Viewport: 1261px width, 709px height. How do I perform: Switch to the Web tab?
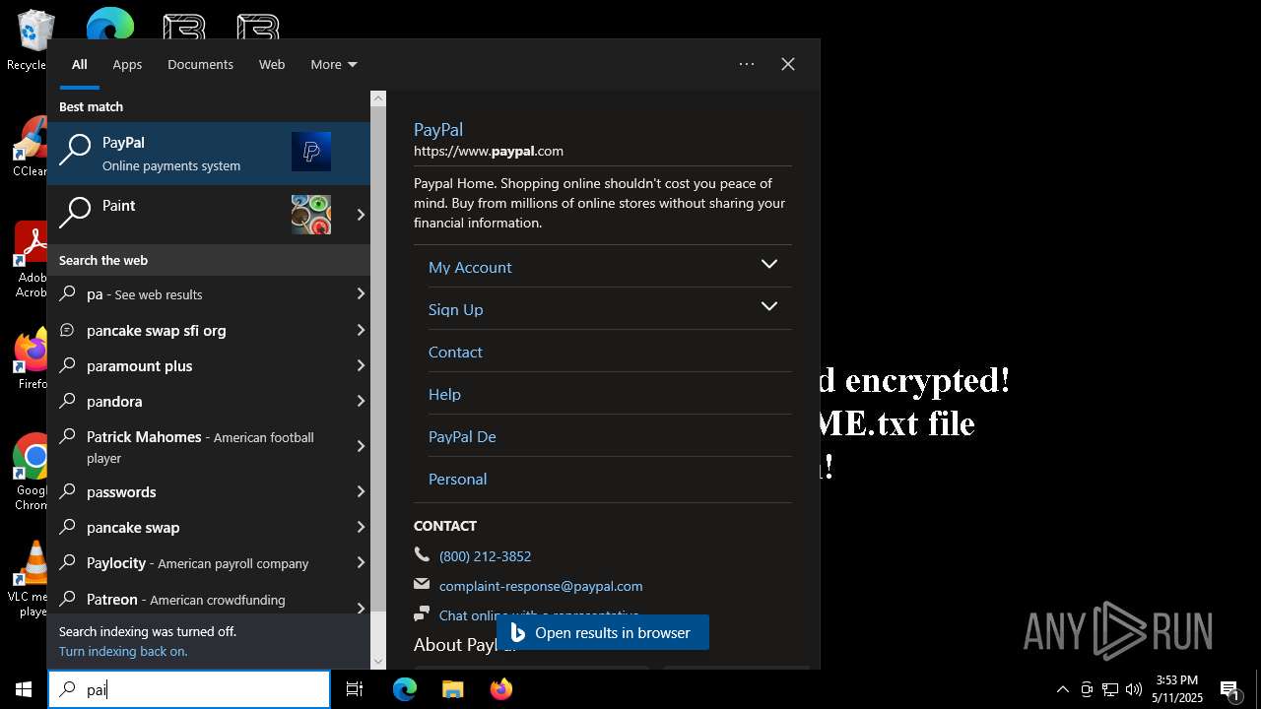tap(272, 64)
